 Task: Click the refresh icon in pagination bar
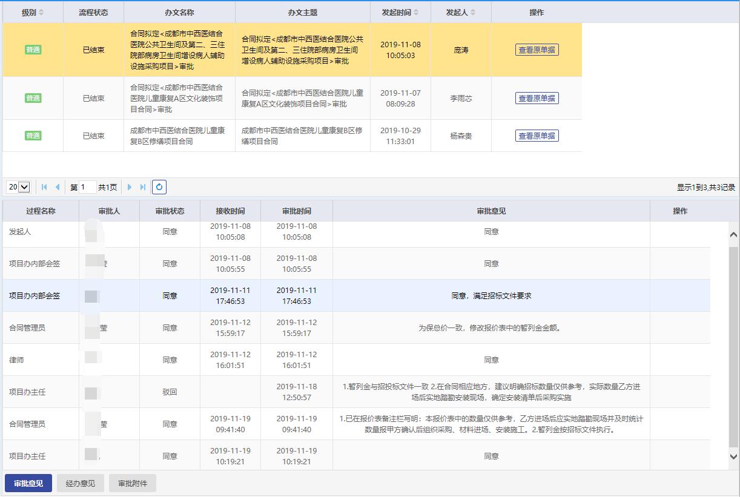pos(159,187)
